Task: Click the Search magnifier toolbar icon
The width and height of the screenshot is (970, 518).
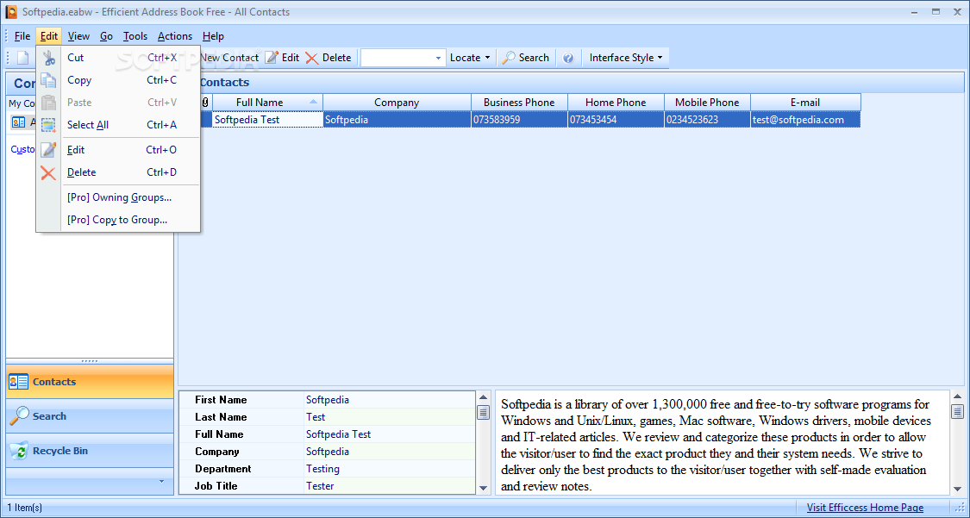Action: 509,58
